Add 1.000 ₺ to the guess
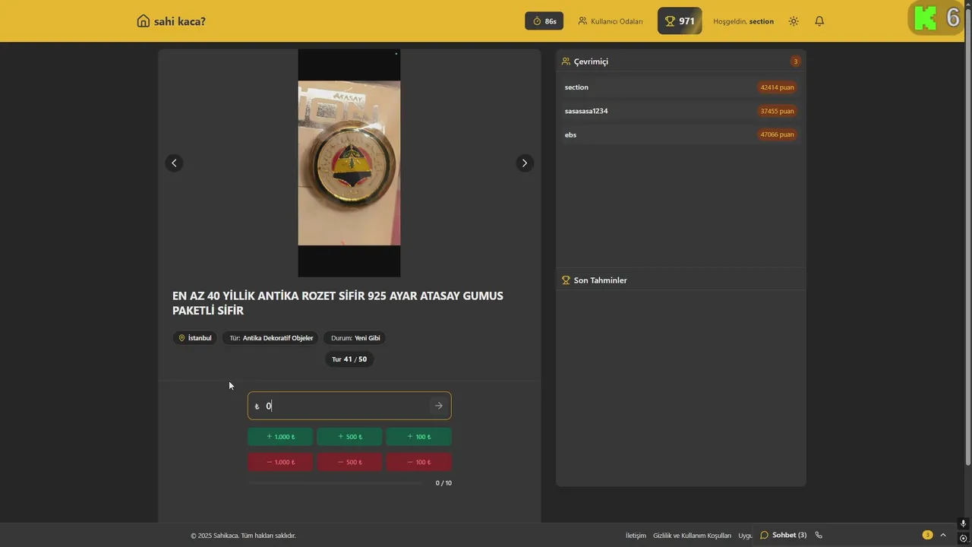This screenshot has width=972, height=547. pos(280,437)
